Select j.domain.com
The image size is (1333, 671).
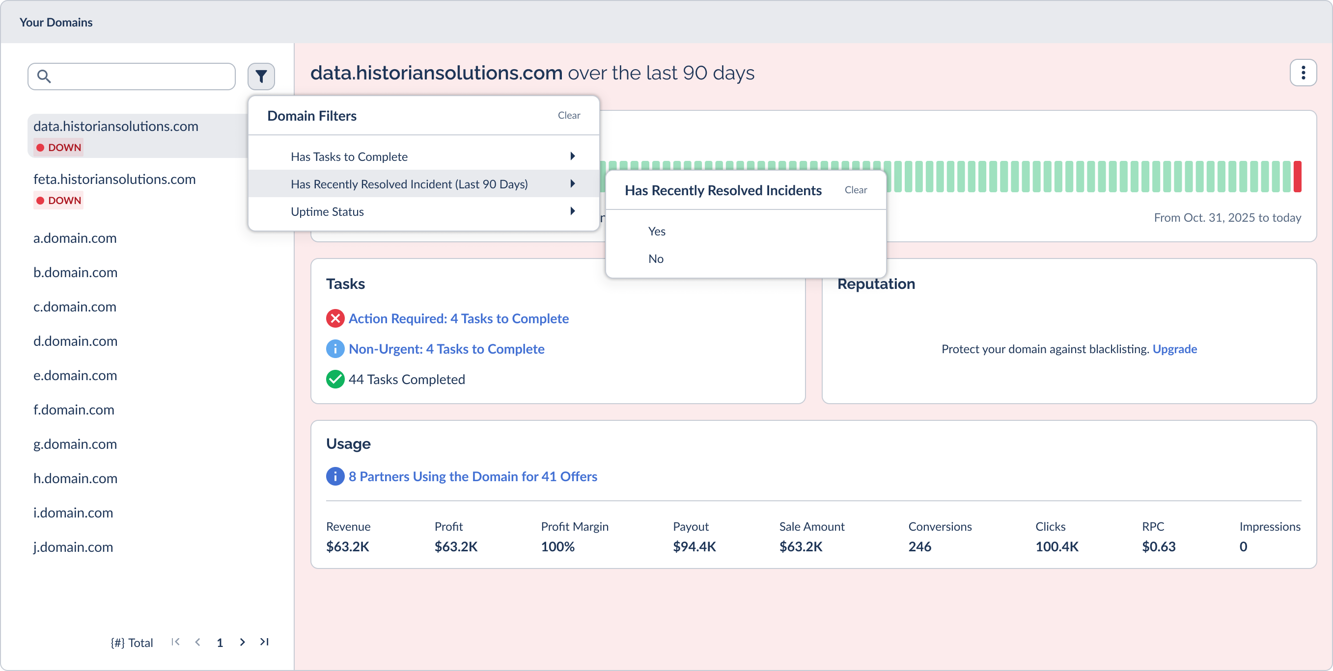73,547
